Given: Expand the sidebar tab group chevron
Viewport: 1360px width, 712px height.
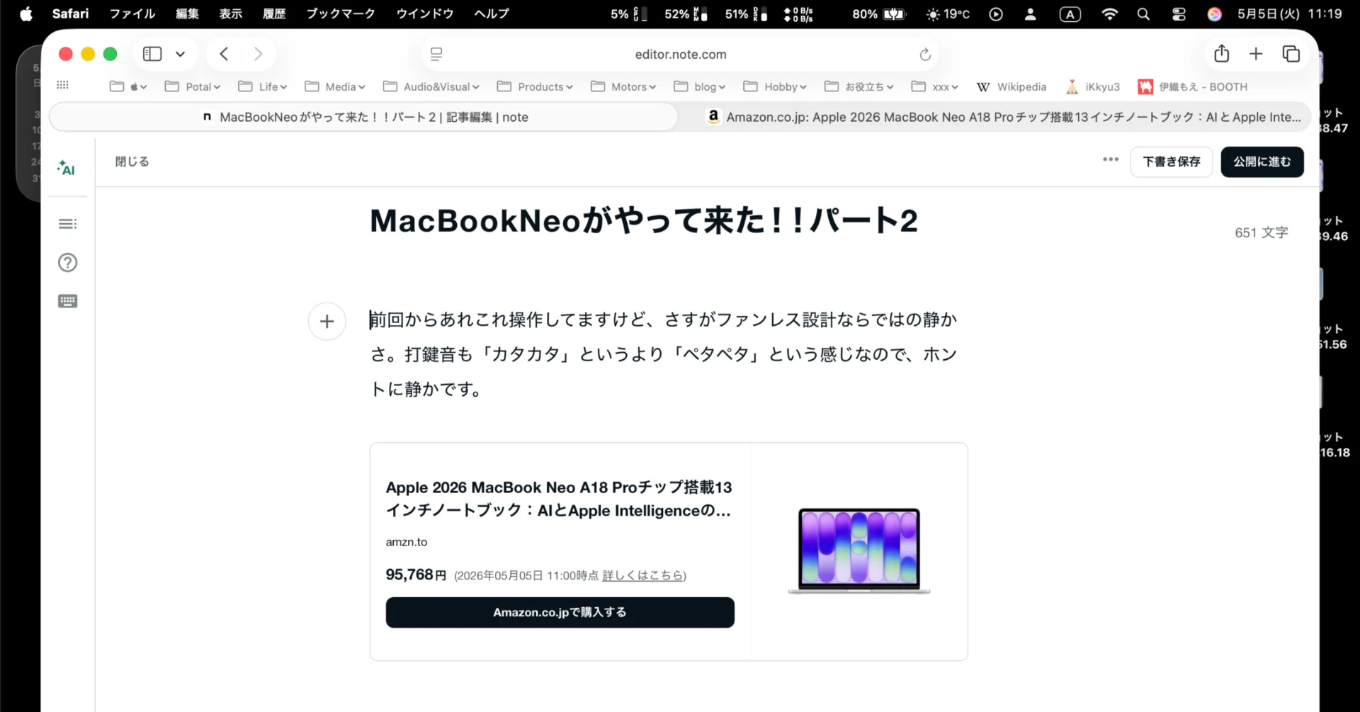Looking at the screenshot, I should (180, 54).
